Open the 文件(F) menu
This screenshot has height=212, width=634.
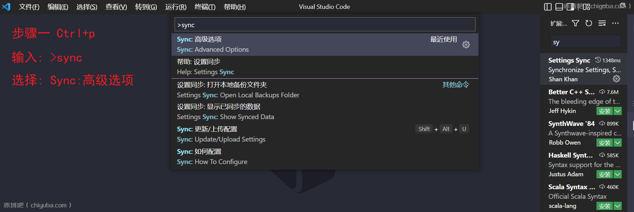[29, 7]
